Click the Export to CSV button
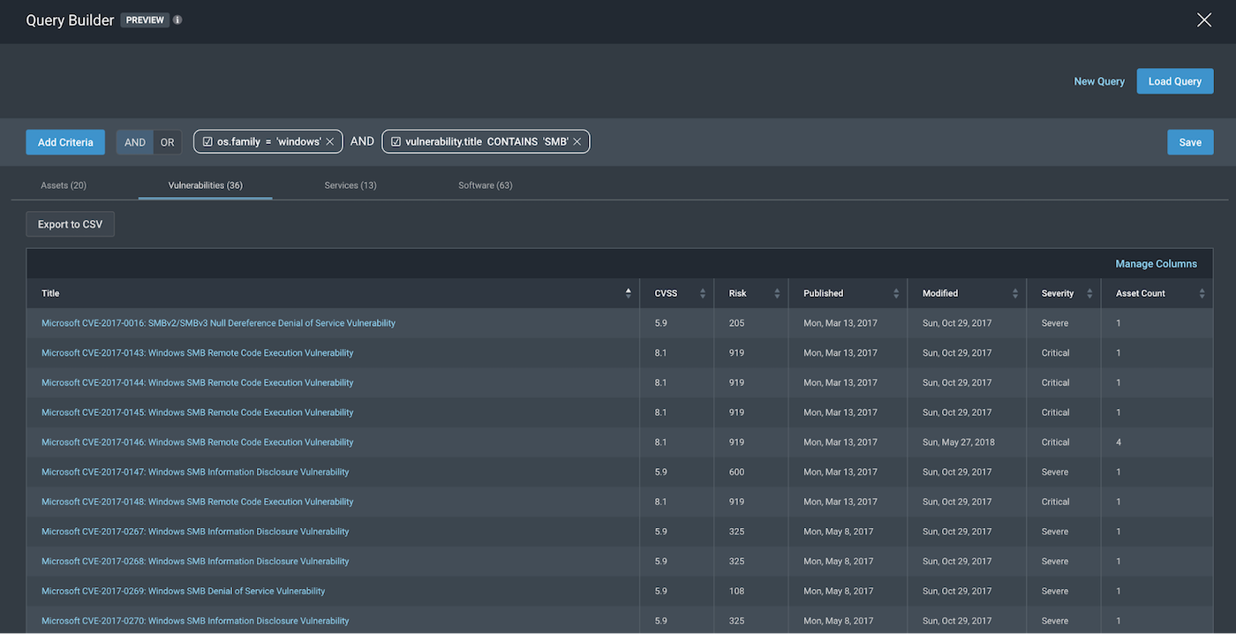Screen dimensions: 1236x634 tap(70, 224)
